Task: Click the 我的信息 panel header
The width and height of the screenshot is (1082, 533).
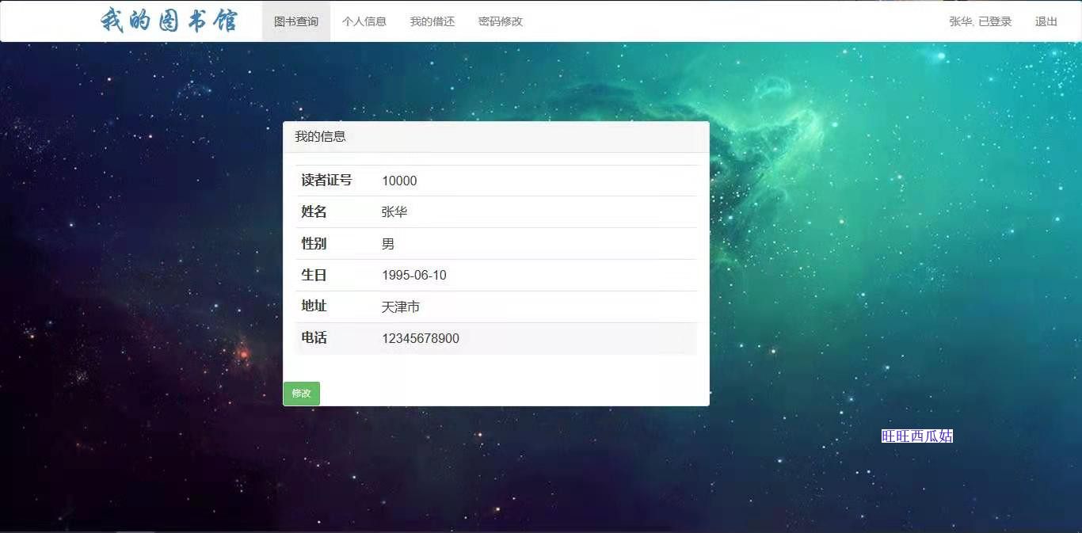Action: click(496, 136)
